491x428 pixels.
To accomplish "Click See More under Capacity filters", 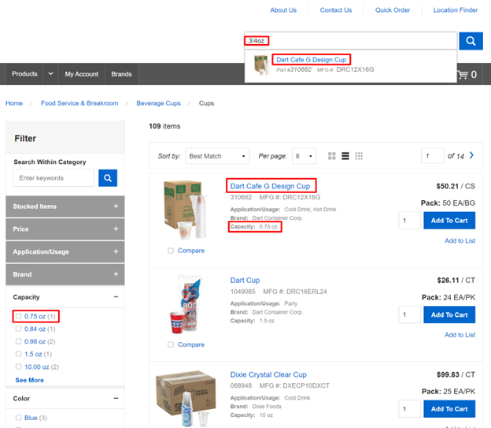I will tap(29, 380).
